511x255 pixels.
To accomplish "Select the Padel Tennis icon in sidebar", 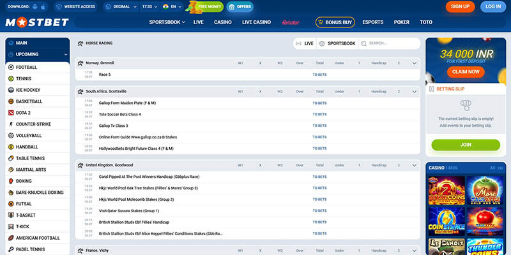I will tap(11, 249).
